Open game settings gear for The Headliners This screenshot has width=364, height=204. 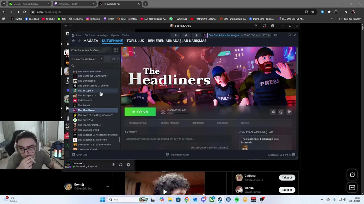273,112
